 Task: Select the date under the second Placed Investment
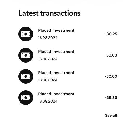pyautogui.click(x=48, y=59)
